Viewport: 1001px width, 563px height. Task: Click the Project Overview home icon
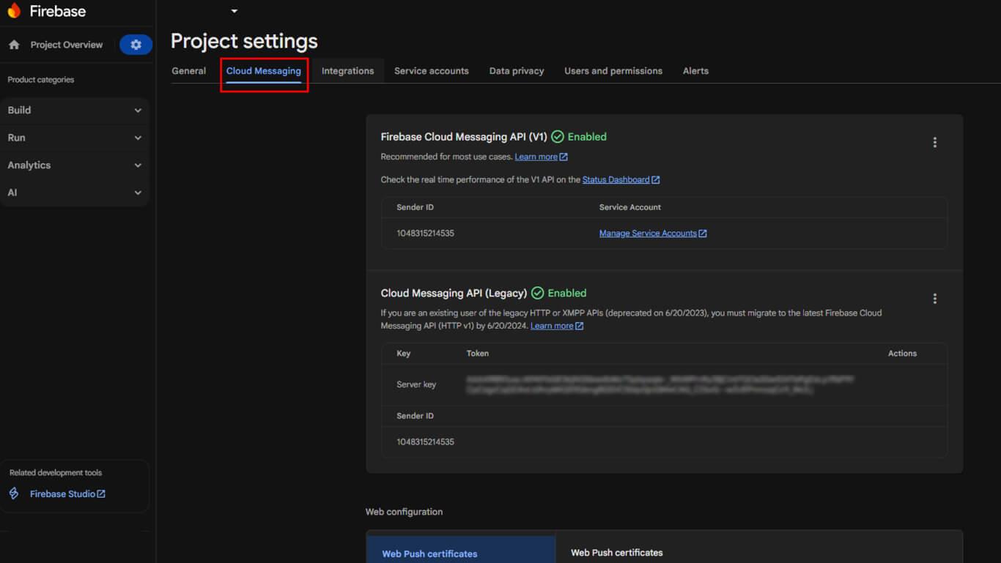tap(14, 45)
